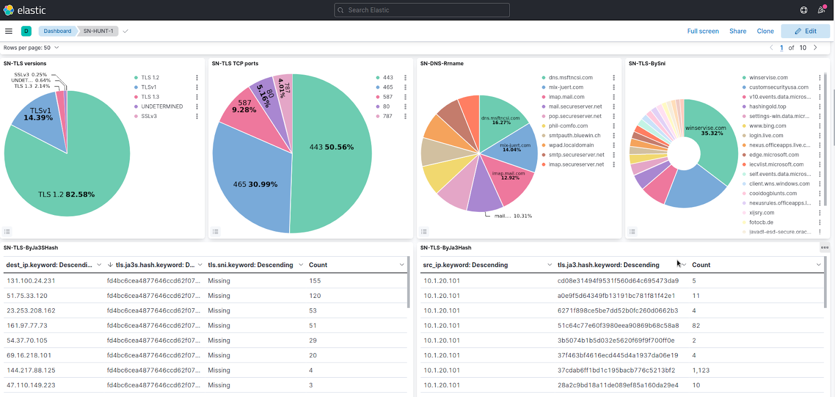The image size is (835, 397).
Task: Open legend options for port 587
Action: point(405,97)
